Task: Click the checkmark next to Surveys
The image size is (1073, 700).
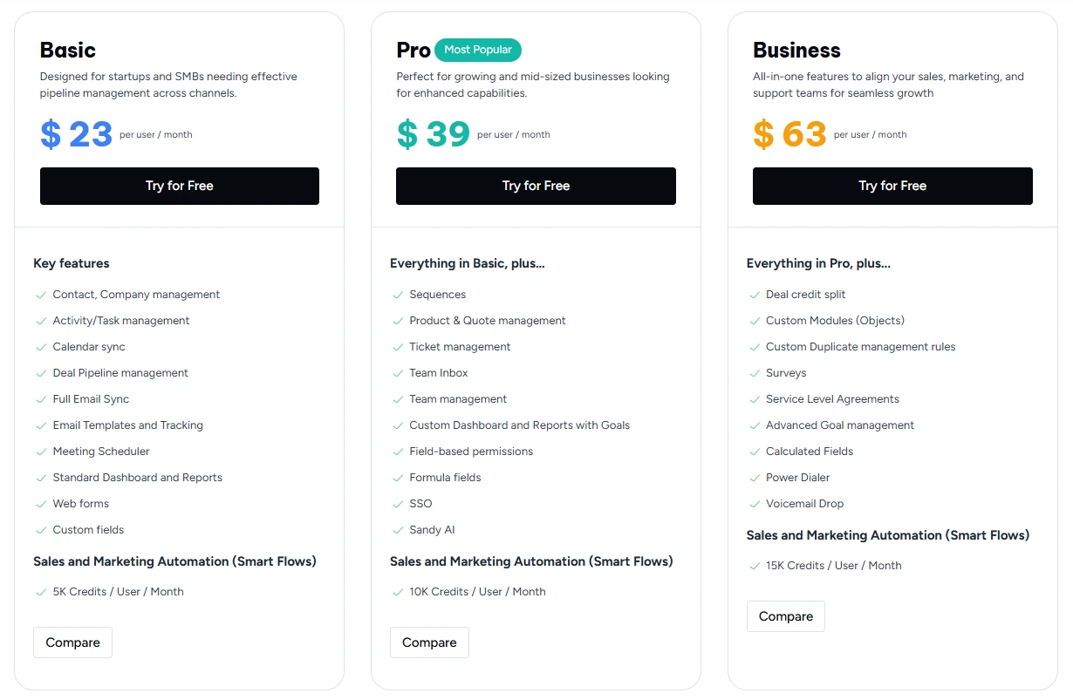Action: [755, 373]
